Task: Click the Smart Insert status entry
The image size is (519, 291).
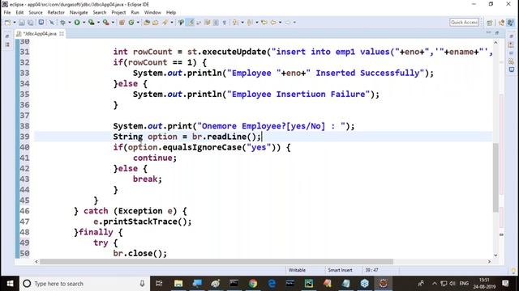Action: coord(340,270)
